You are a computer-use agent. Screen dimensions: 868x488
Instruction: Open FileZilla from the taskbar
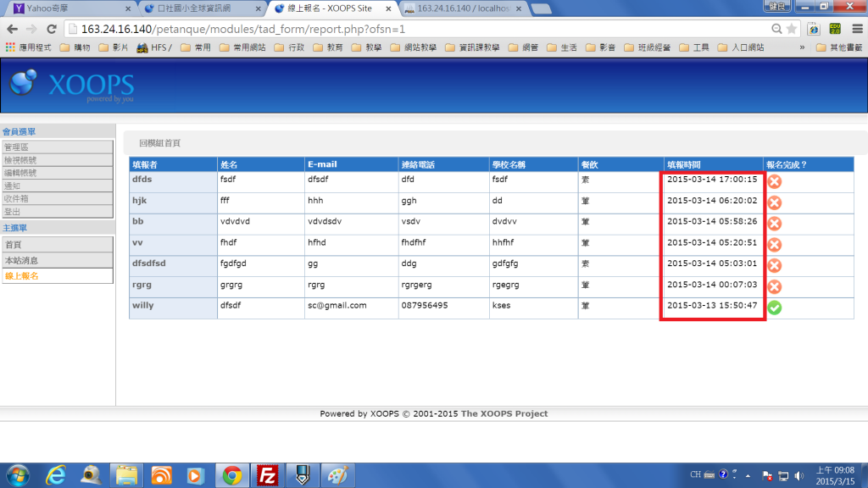268,475
